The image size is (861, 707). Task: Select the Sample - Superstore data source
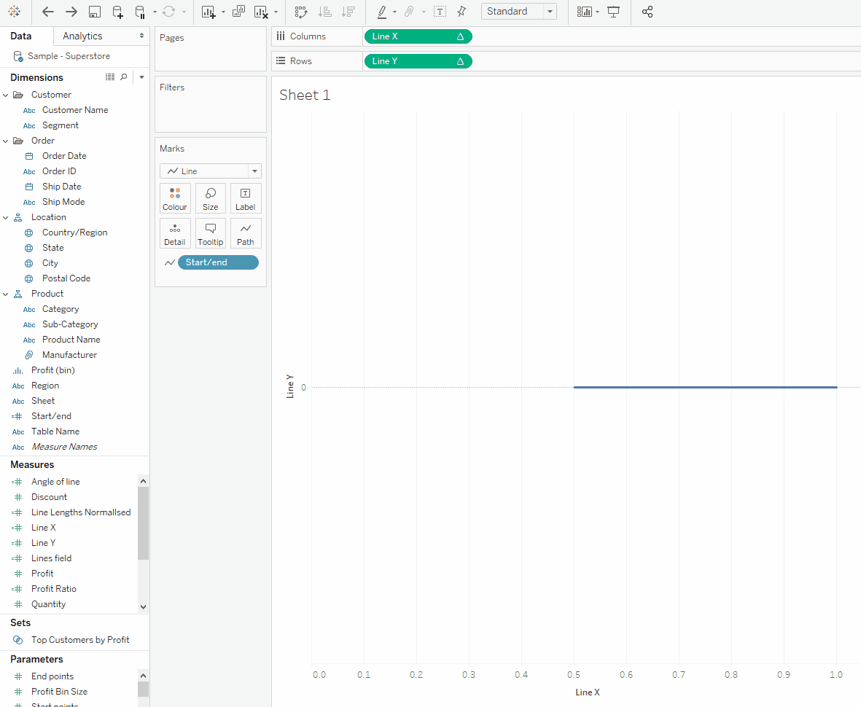[x=69, y=56]
